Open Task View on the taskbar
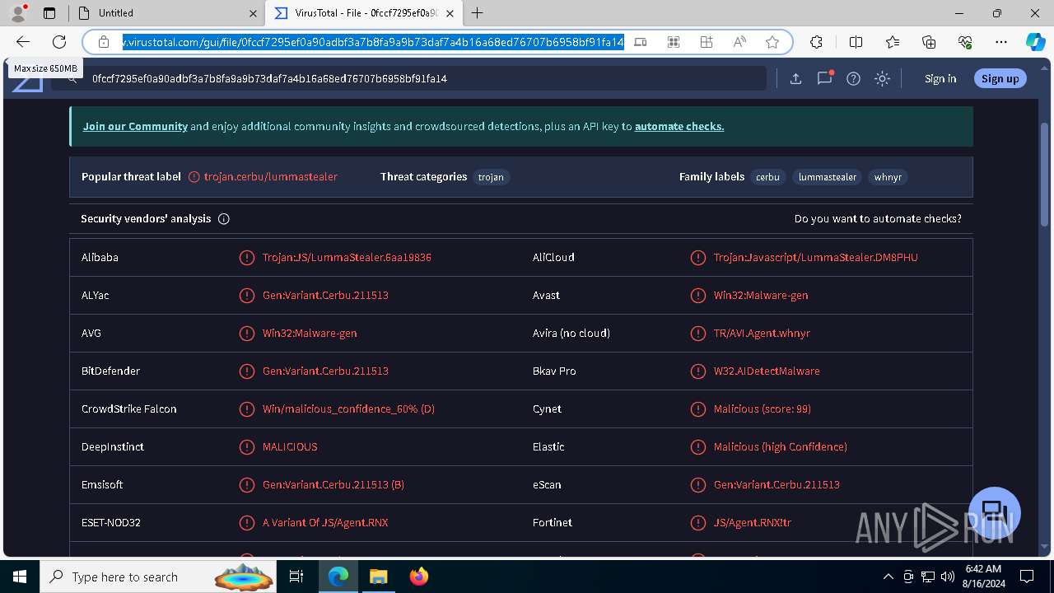The height and width of the screenshot is (593, 1054). (296, 577)
